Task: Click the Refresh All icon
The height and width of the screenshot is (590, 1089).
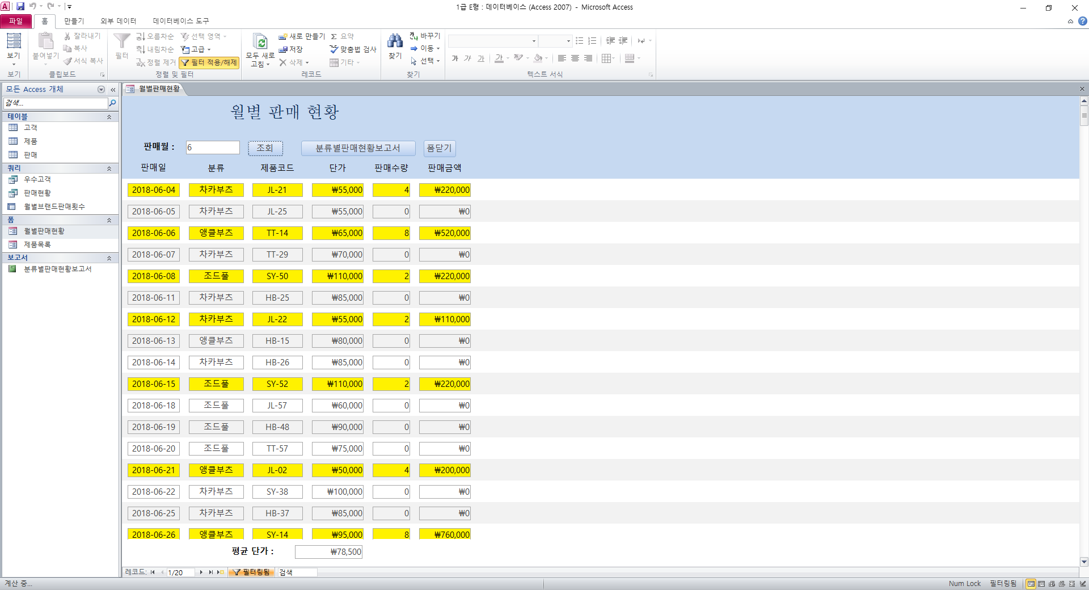Action: (x=260, y=42)
